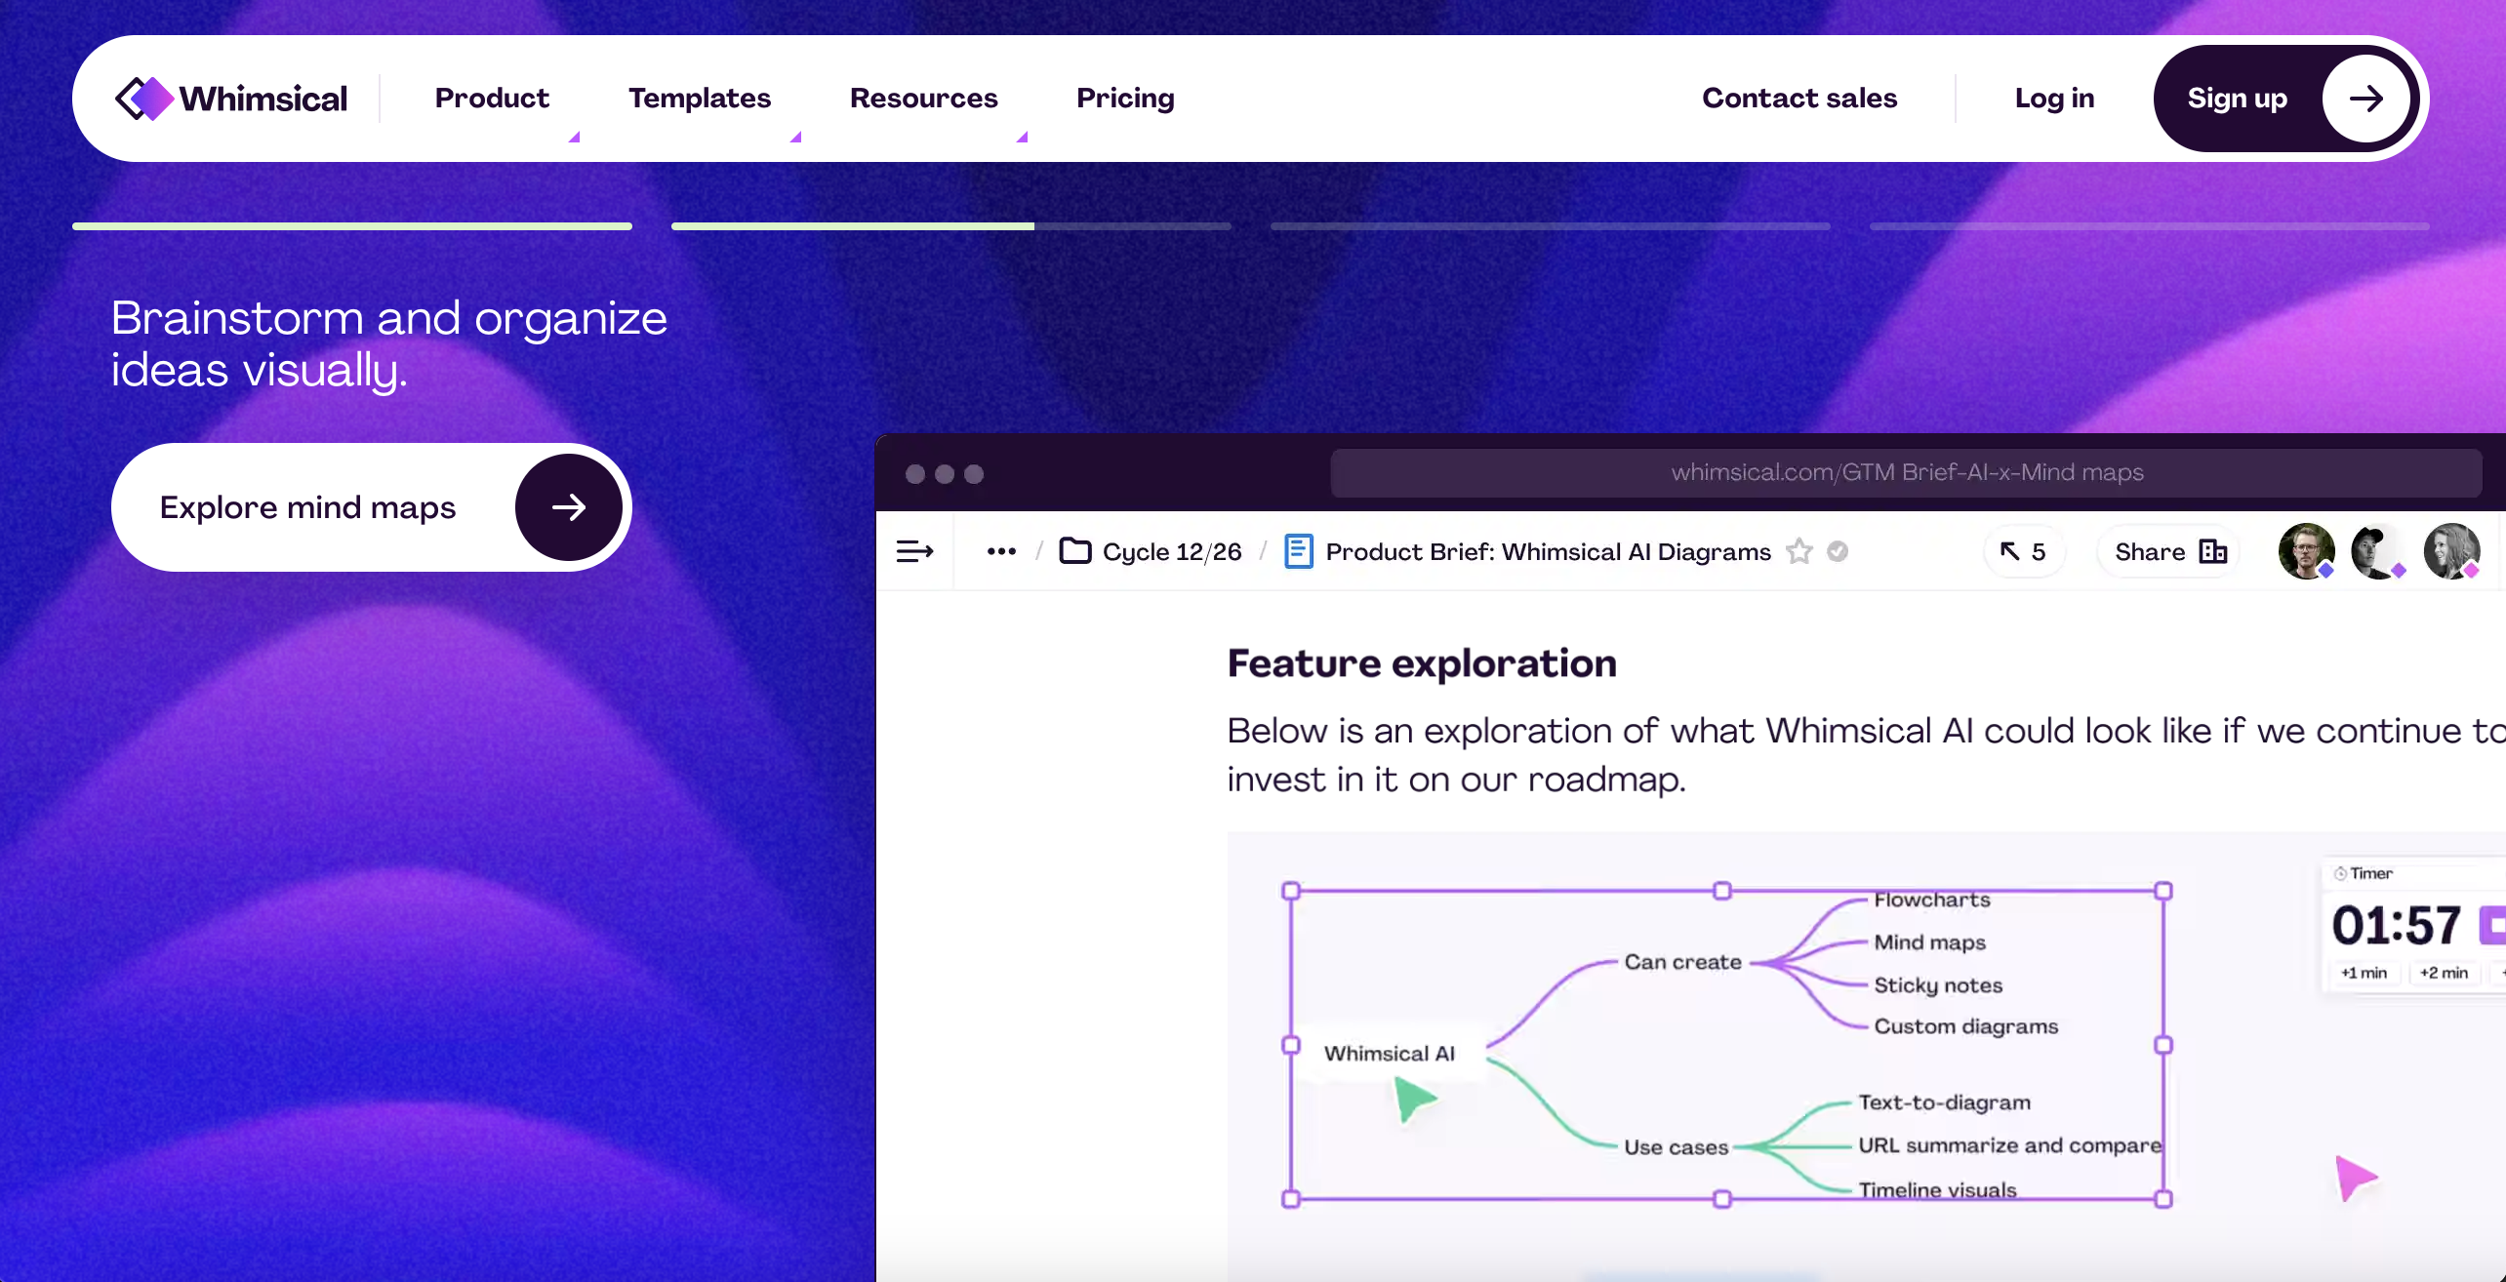The width and height of the screenshot is (2506, 1282).
Task: Select the first carousel progress bar
Action: [352, 226]
